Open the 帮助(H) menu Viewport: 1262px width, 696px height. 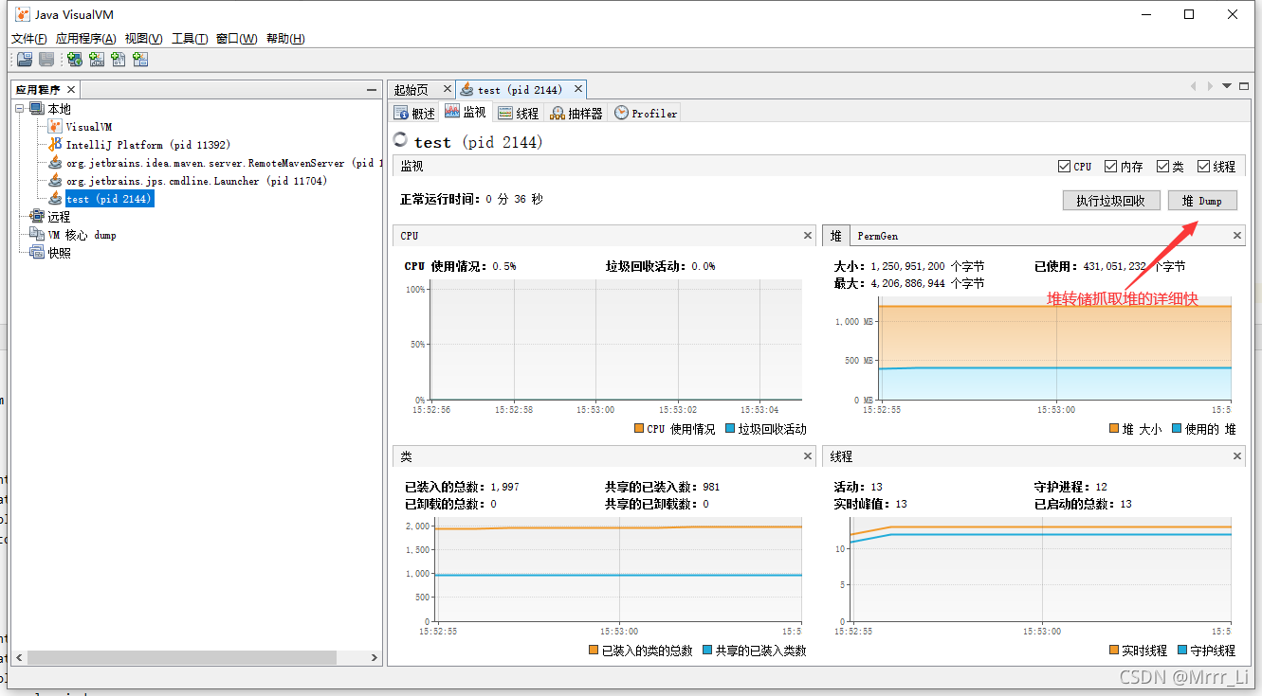[x=285, y=39]
